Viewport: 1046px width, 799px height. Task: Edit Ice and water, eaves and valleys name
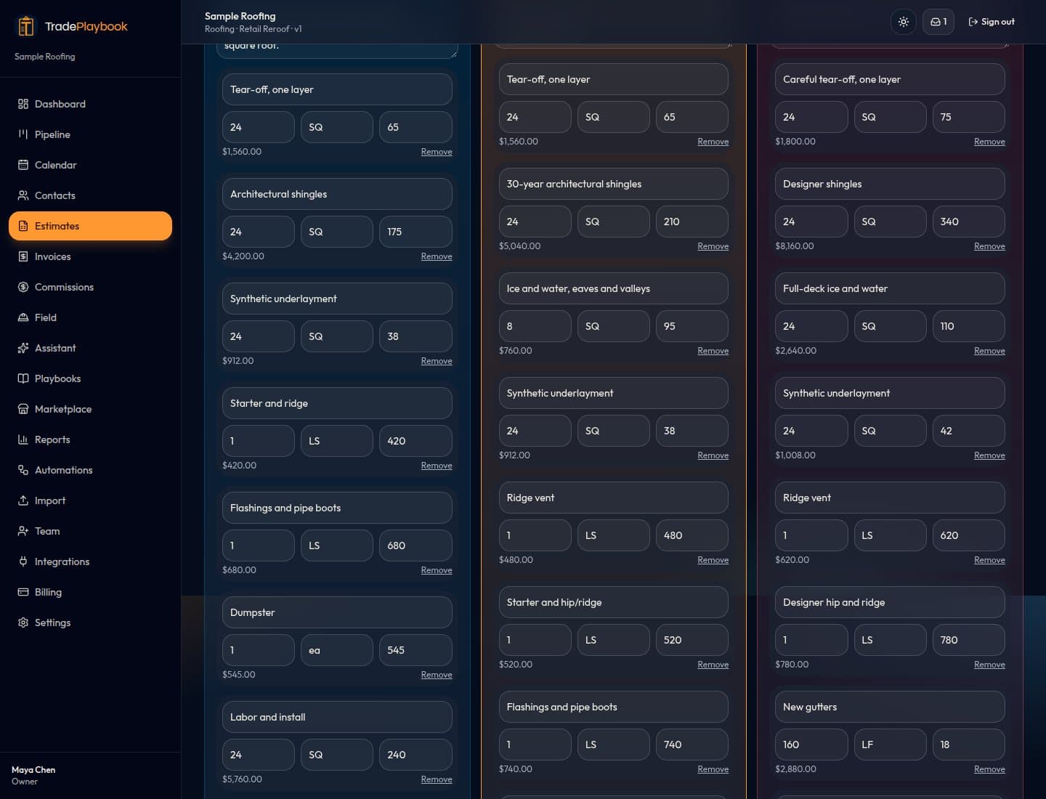(x=614, y=288)
